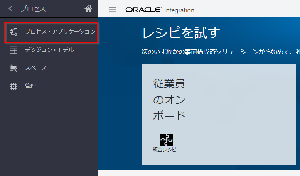Click the スペース folder icon
300x176 pixels.
click(13, 68)
